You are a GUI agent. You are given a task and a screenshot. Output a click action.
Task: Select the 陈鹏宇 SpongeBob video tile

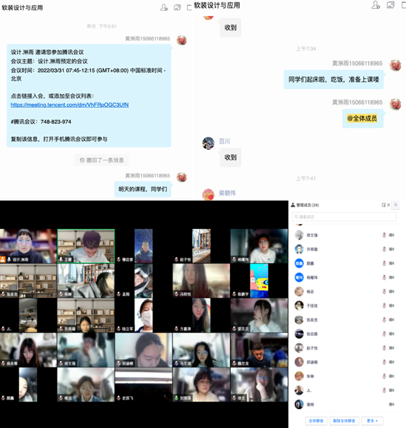click(259, 281)
